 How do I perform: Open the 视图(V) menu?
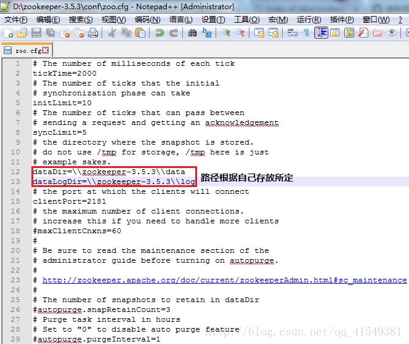[x=113, y=20]
